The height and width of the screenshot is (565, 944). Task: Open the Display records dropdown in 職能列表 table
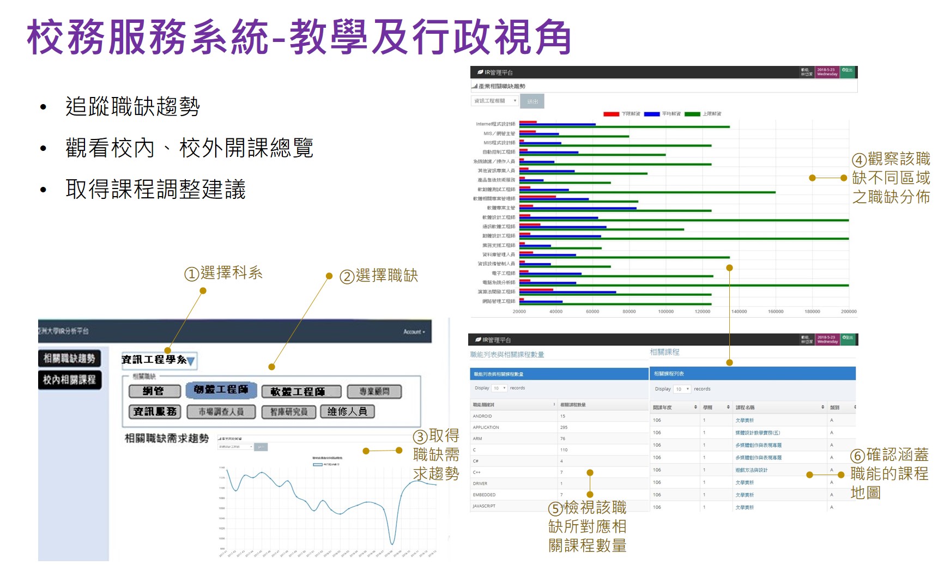tap(499, 388)
